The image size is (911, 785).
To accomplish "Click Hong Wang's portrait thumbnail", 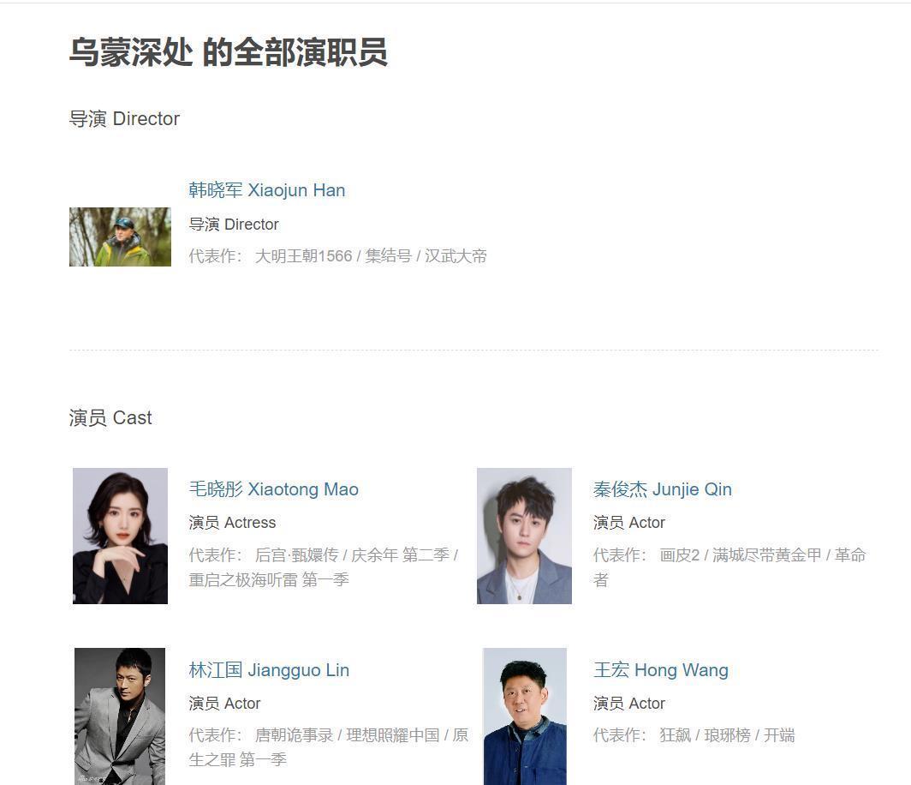I will pyautogui.click(x=525, y=716).
